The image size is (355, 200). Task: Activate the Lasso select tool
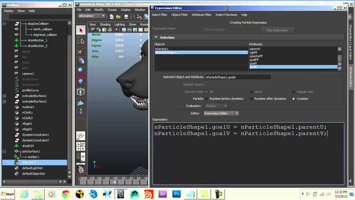[x=81, y=41]
